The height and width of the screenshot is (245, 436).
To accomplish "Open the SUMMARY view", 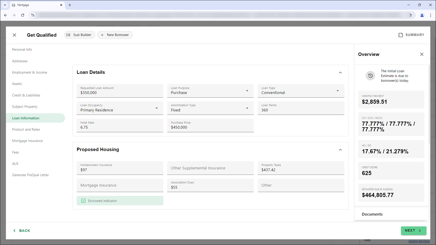I will coord(411,35).
